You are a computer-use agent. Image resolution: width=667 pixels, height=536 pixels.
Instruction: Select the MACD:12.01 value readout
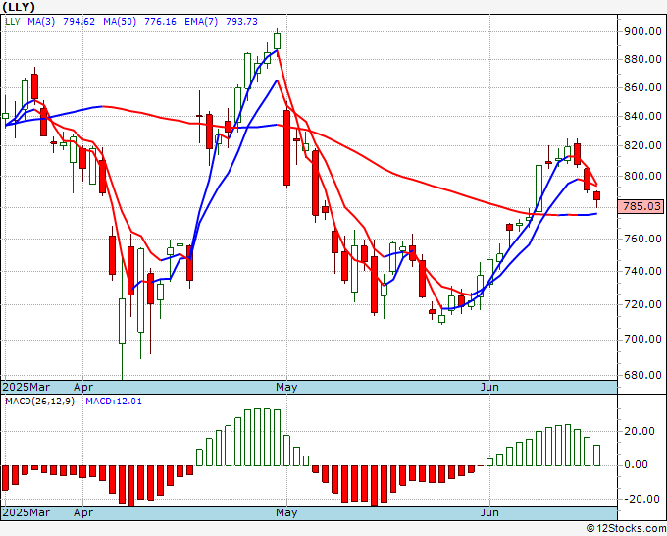click(114, 402)
